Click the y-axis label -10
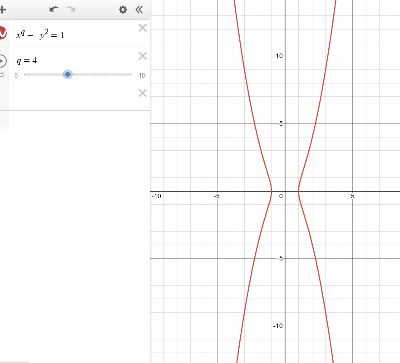 pyautogui.click(x=278, y=326)
